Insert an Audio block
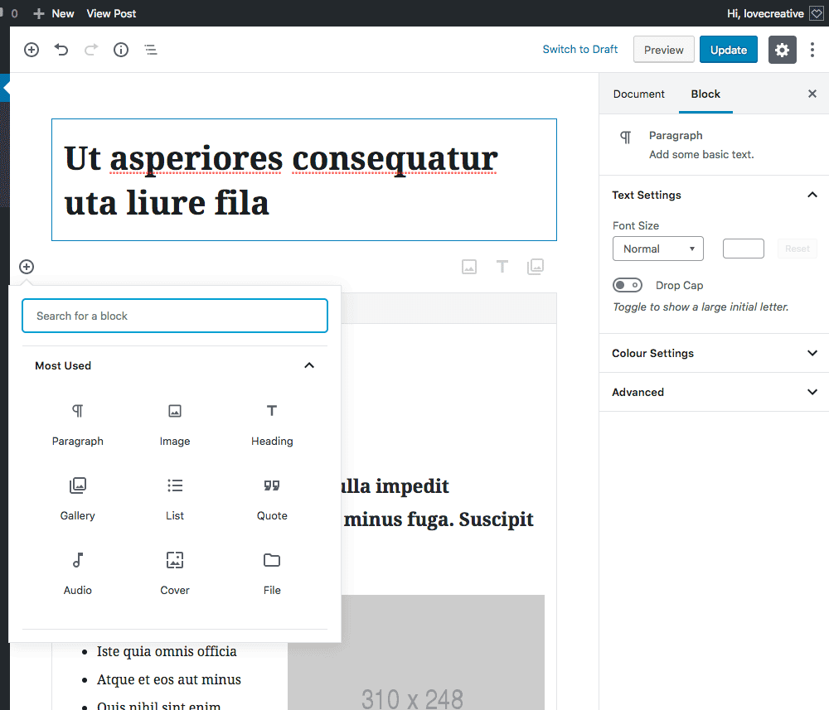Viewport: 829px width, 710px height. [x=78, y=572]
